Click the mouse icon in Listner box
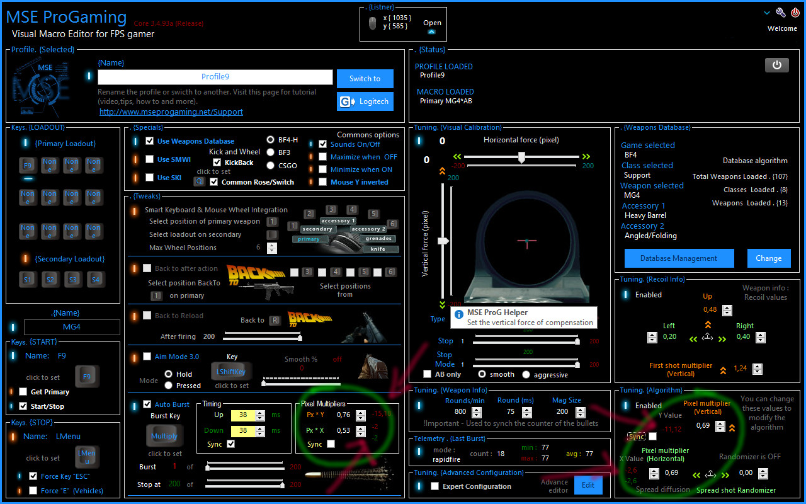The width and height of the screenshot is (806, 504). click(x=373, y=24)
